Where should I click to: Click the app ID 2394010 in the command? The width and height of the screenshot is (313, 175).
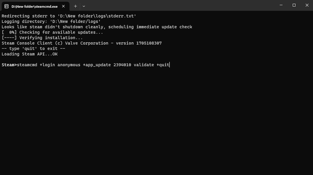point(122,65)
